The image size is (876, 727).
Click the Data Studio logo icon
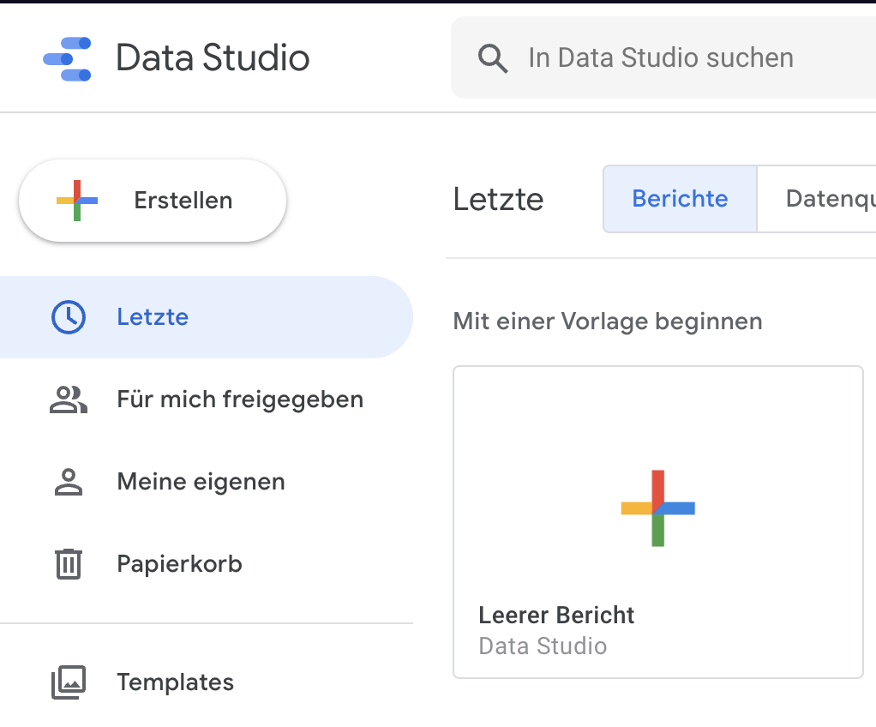(x=68, y=58)
